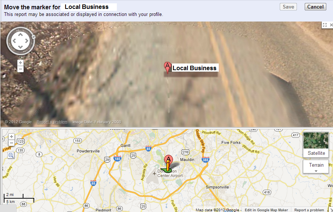Toggle Street View fullscreen mode
Image resolution: width=333 pixels, height=212 pixels.
pos(325,25)
